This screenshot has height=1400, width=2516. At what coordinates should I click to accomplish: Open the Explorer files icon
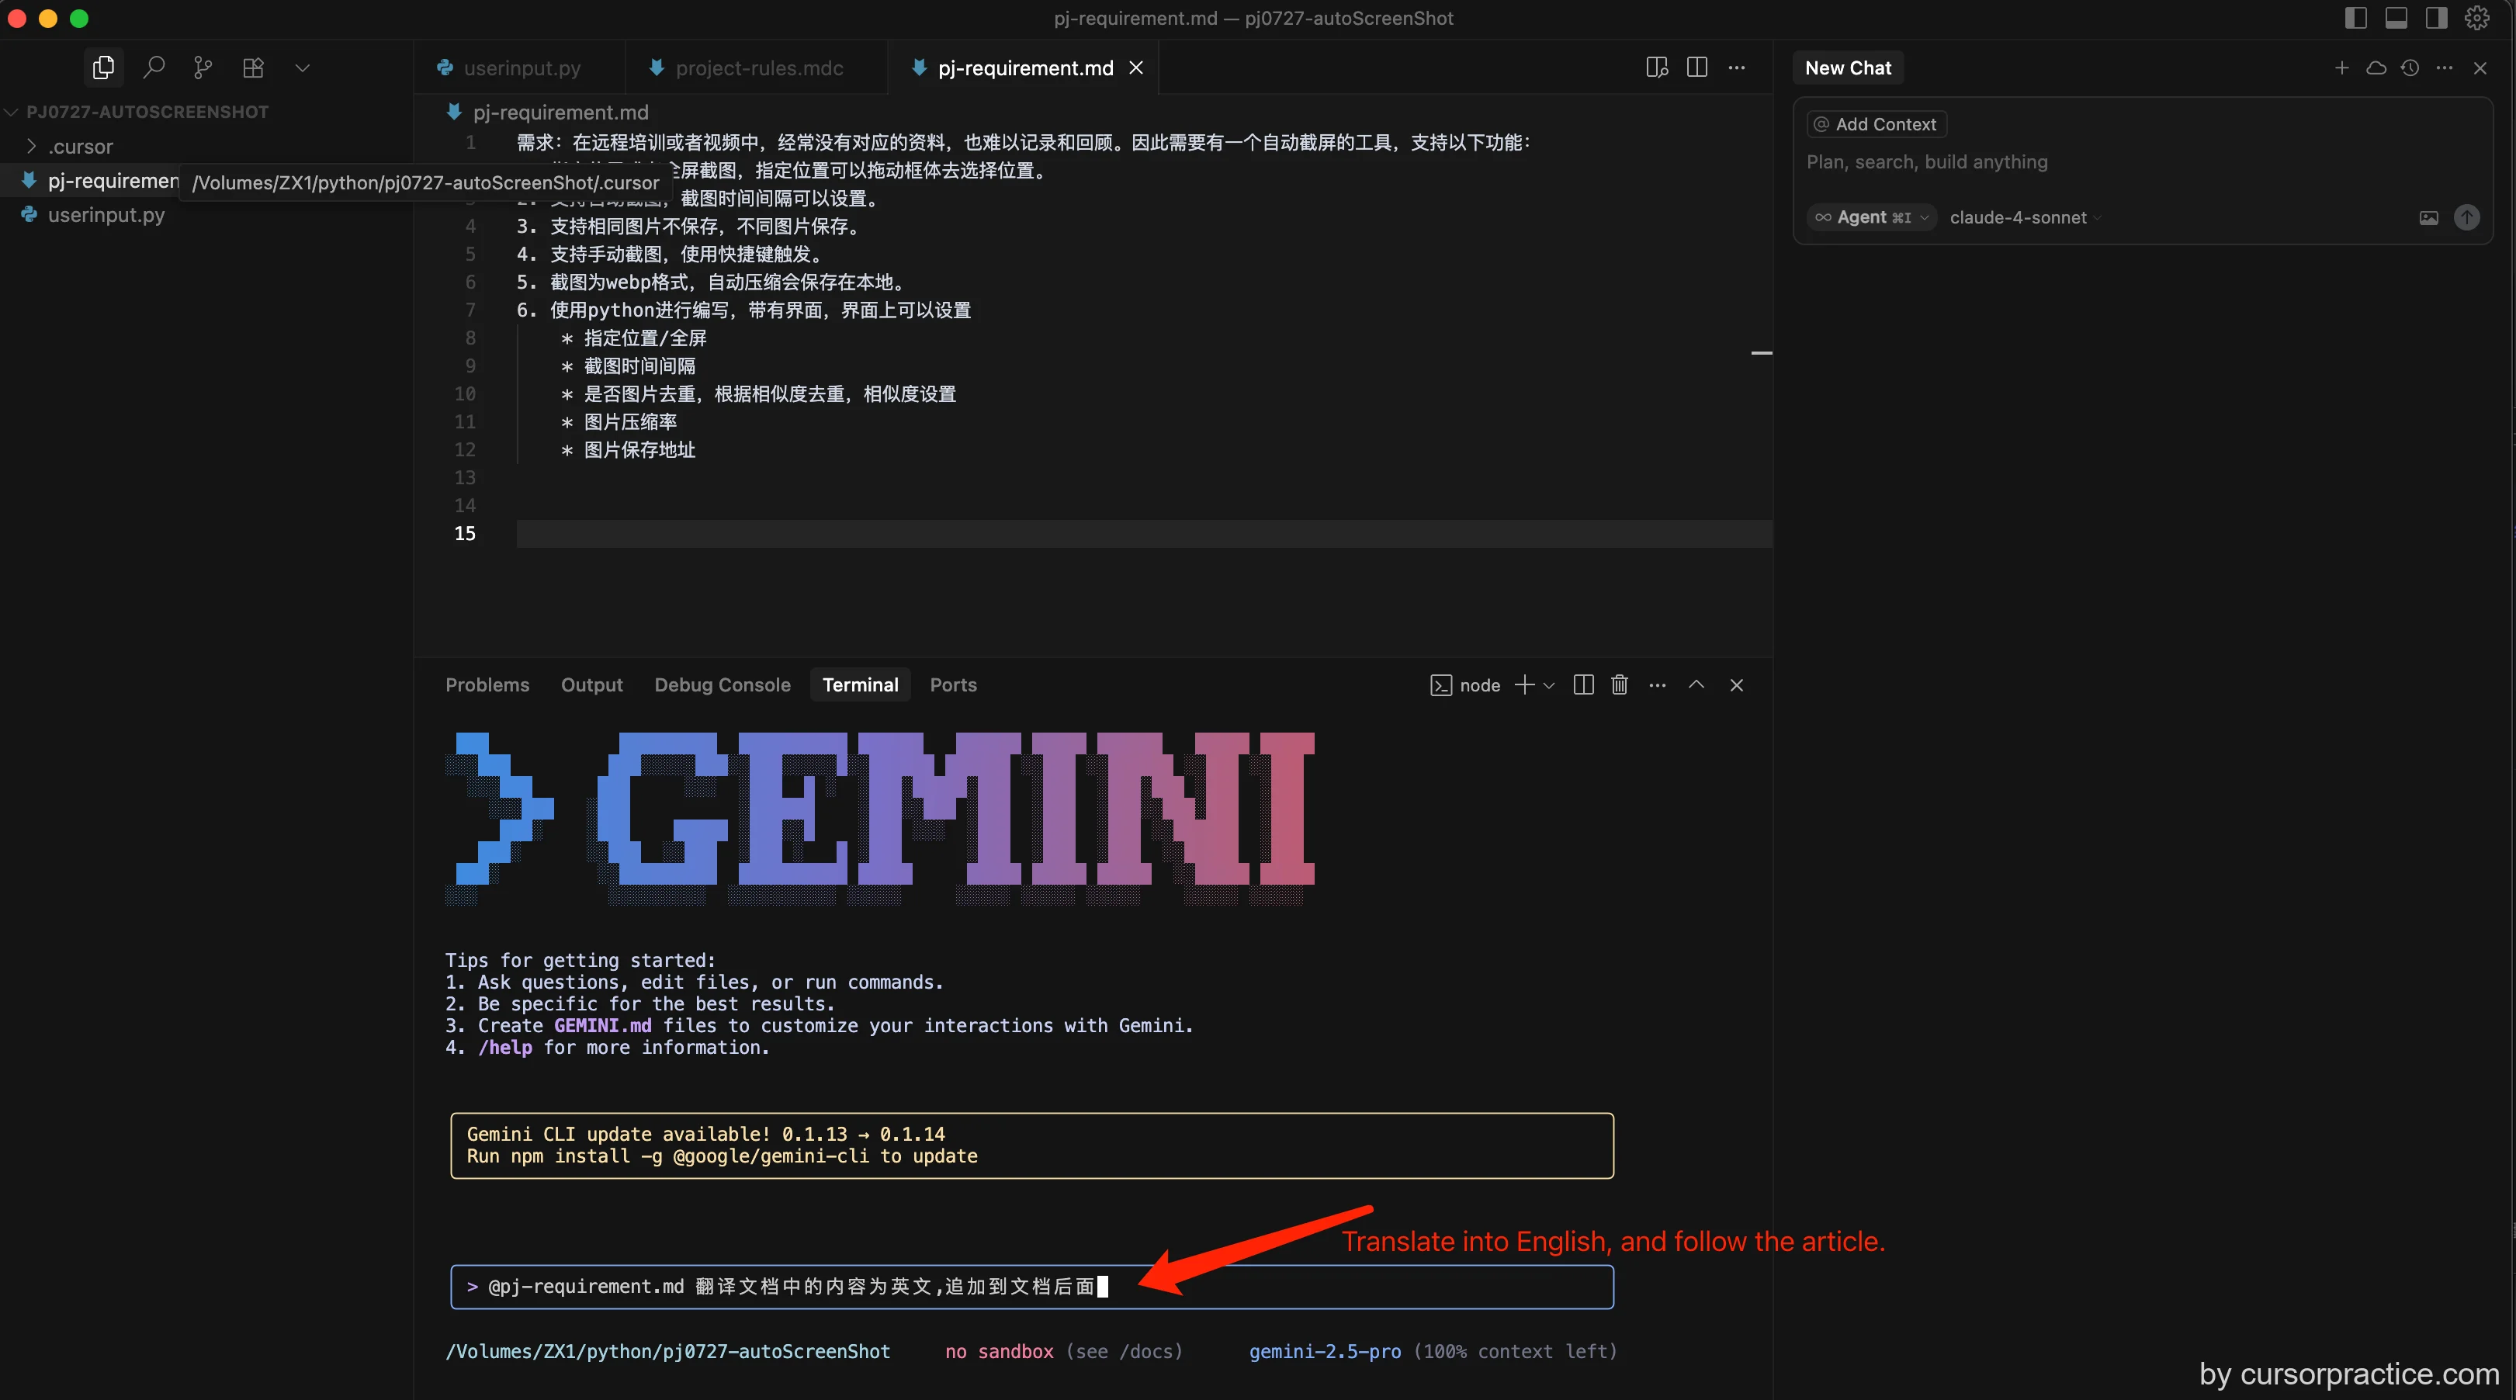click(103, 68)
